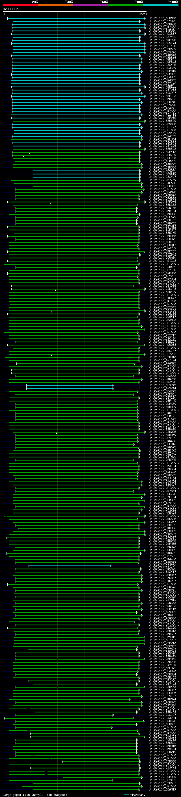Click the cyan alignment bar for UniRef100_A9XP45
The width and height of the screenshot is (181, 797).
pos(70,385)
